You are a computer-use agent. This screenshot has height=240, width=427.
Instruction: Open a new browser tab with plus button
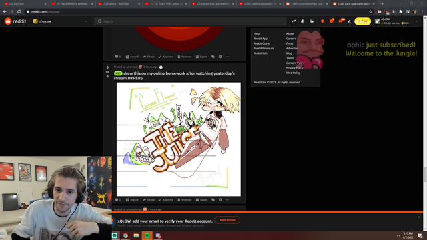point(382,4)
